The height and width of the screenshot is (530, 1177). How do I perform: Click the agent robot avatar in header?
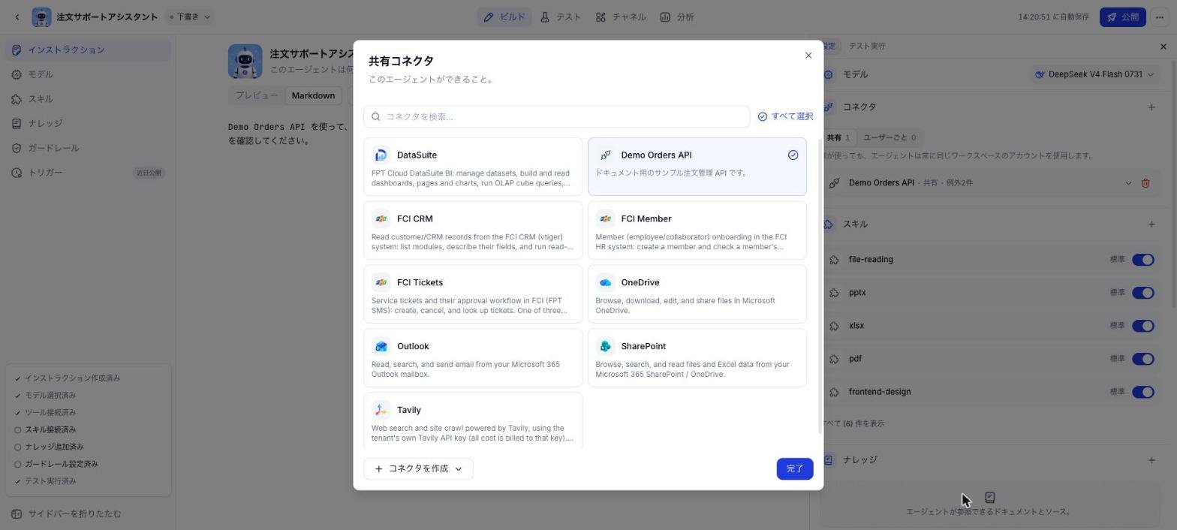(42, 17)
